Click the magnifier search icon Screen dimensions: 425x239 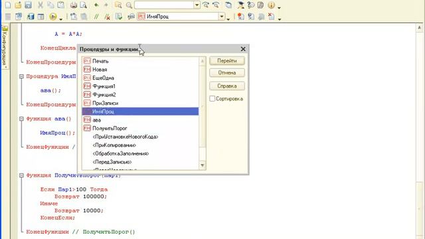coord(129,5)
